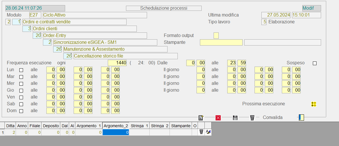This screenshot has height=146, width=339.
Task: Enable the Sospeso checkbox
Action: tap(315, 63)
